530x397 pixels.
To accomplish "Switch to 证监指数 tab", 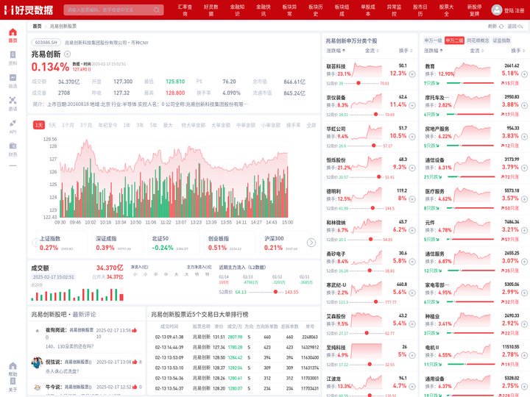I will click(501, 40).
